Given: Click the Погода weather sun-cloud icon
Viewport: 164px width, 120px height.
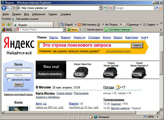Looking at the screenshot, I should [117, 87].
